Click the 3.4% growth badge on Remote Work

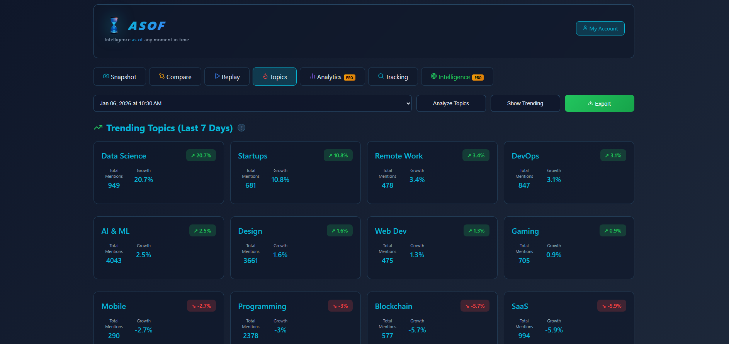pos(476,155)
